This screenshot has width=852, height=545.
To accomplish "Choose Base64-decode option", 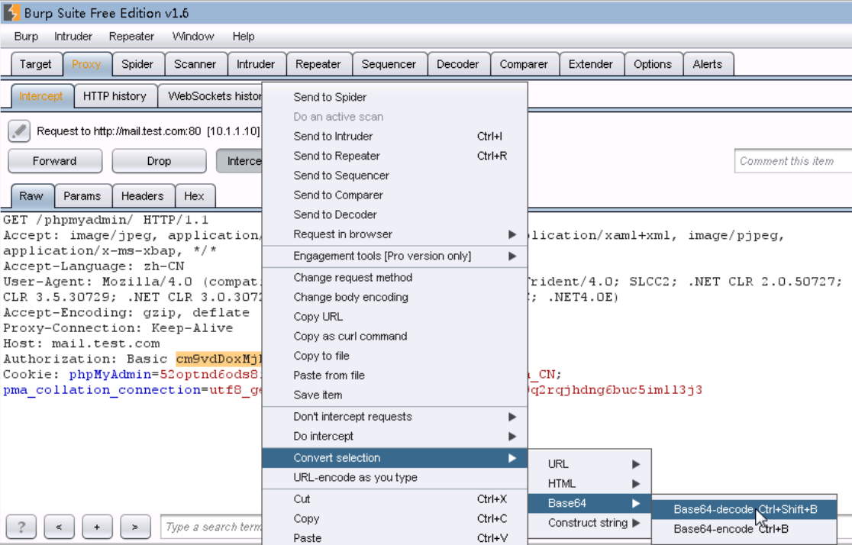I will point(744,510).
